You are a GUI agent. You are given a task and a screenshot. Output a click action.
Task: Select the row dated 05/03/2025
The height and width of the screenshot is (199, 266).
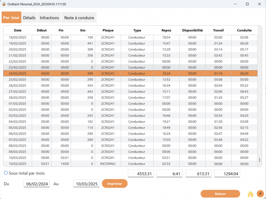[130, 128]
